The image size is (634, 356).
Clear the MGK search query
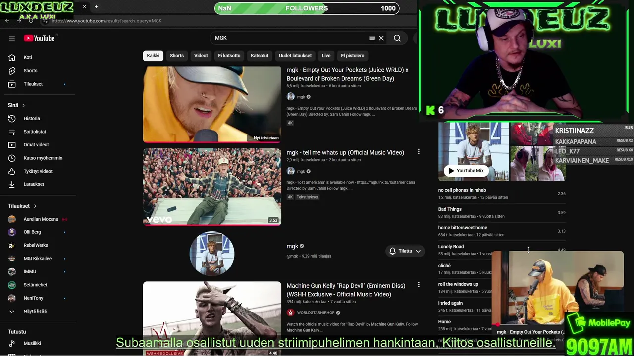tap(381, 38)
